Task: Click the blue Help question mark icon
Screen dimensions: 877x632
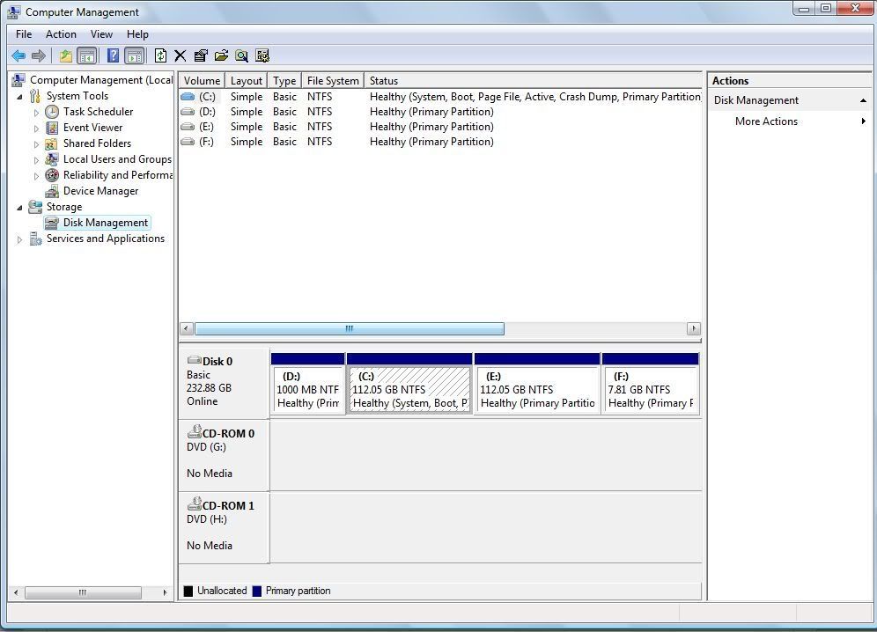Action: [x=113, y=55]
